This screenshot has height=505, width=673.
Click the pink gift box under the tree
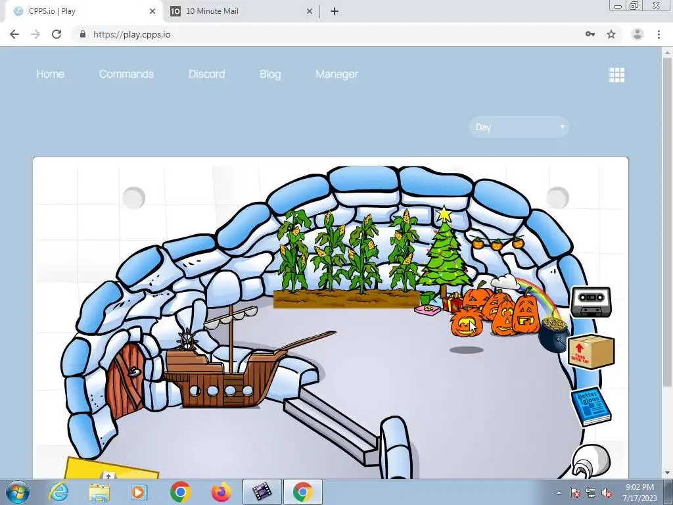click(x=427, y=309)
